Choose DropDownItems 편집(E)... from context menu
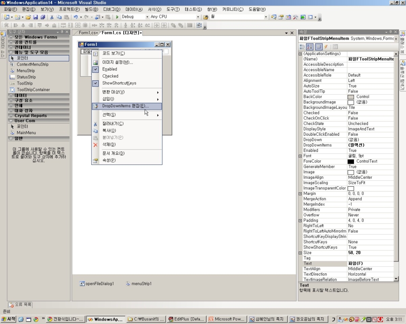 point(127,106)
